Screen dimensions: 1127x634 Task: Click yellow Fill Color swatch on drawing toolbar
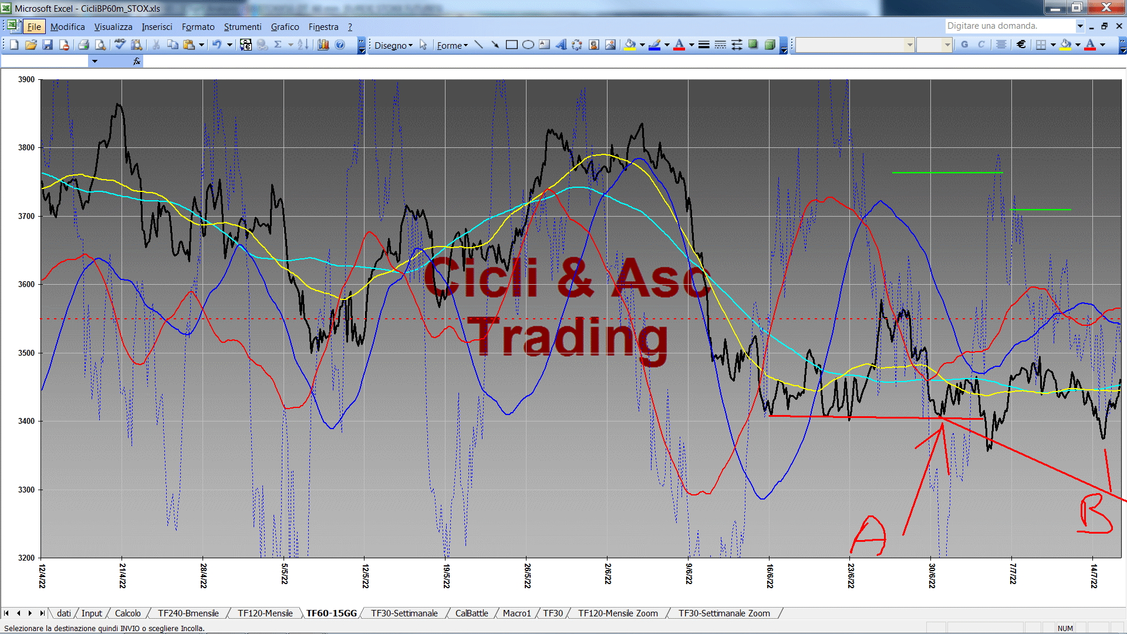(630, 45)
